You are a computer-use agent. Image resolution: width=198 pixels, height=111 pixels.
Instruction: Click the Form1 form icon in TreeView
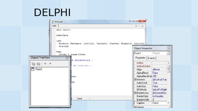tap(33, 69)
